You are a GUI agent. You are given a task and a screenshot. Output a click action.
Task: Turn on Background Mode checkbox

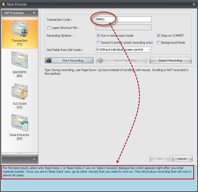pos(159,43)
